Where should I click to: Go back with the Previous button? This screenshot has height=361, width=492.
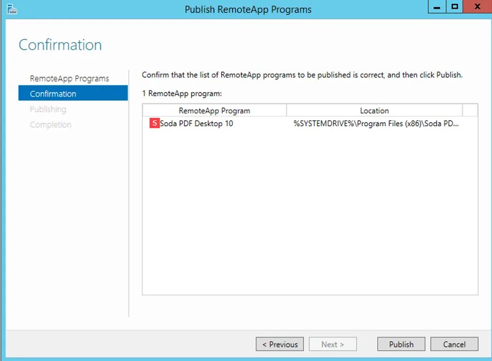pos(280,344)
